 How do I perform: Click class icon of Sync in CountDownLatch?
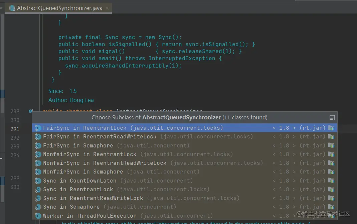pyautogui.click(x=38, y=181)
